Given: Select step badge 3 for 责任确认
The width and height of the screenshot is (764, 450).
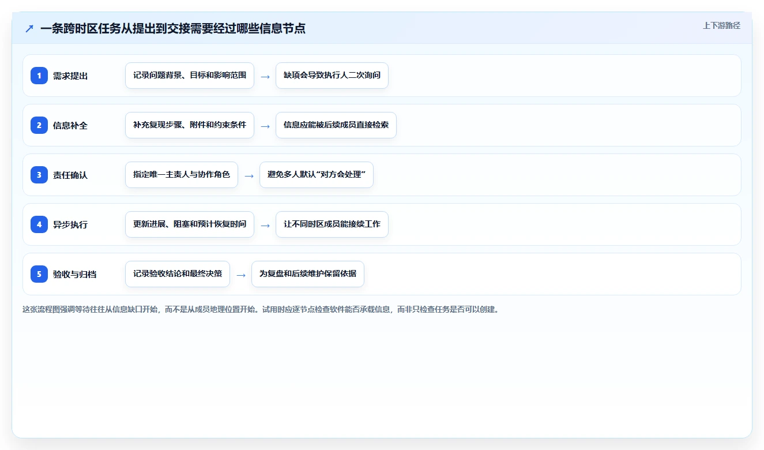Looking at the screenshot, I should (39, 175).
